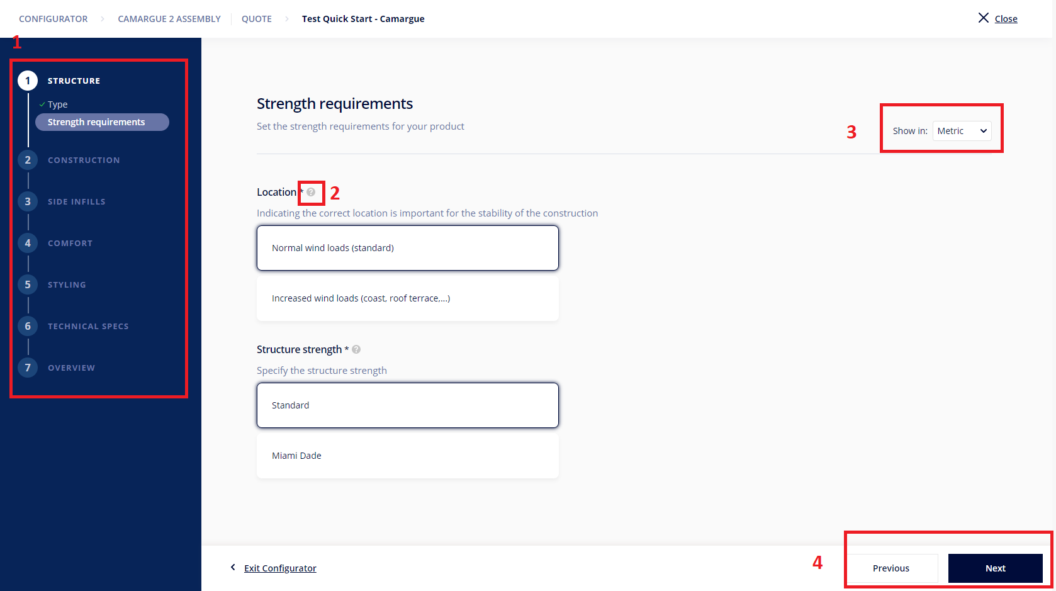Open the Type substep in sidebar
Viewport: 1056px width, 591px height.
coord(58,104)
